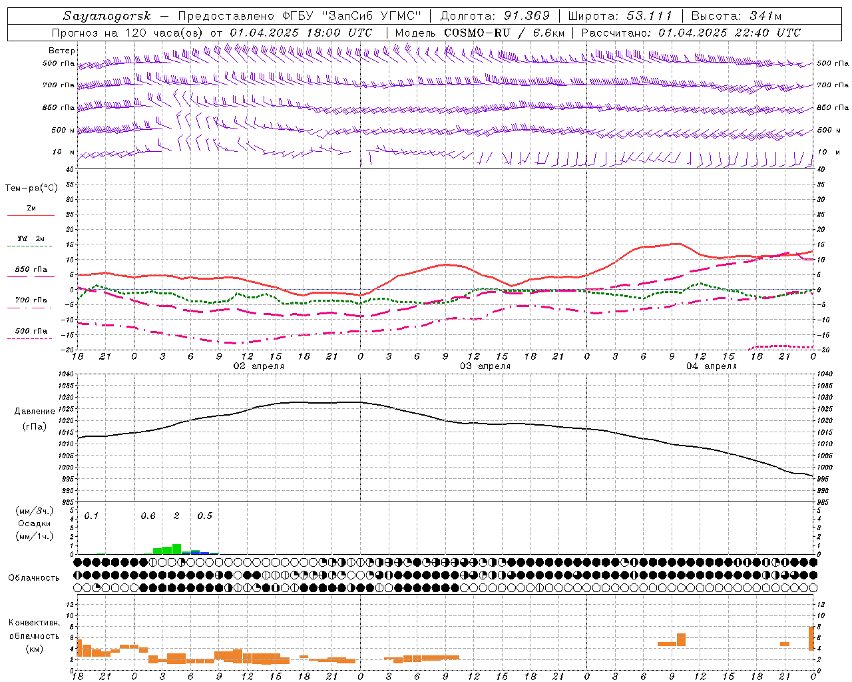This screenshot has height=682, width=852.
Task: Click the left-axis 700 гПа wind level label
Action: pyautogui.click(x=59, y=85)
